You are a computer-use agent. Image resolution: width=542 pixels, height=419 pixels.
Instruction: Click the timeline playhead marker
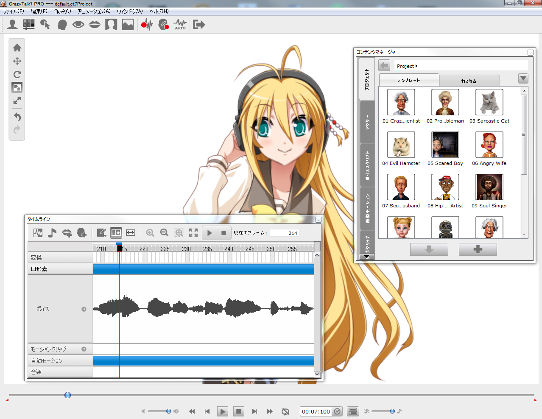[119, 248]
